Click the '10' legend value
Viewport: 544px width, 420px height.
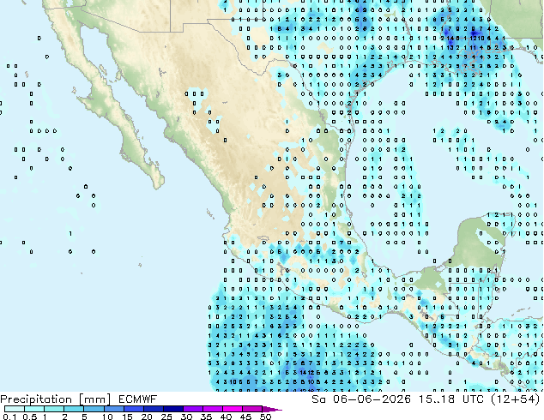107,417
